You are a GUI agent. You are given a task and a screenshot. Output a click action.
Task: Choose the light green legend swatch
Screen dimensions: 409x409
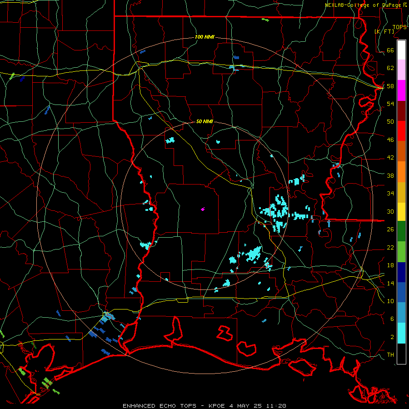401,252
